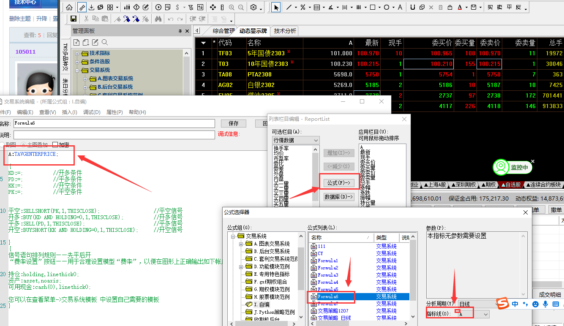Select the arrow pointer tool

(x=276, y=8)
